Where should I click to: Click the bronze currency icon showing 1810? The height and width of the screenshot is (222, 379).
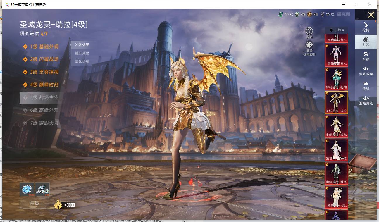click(x=309, y=14)
